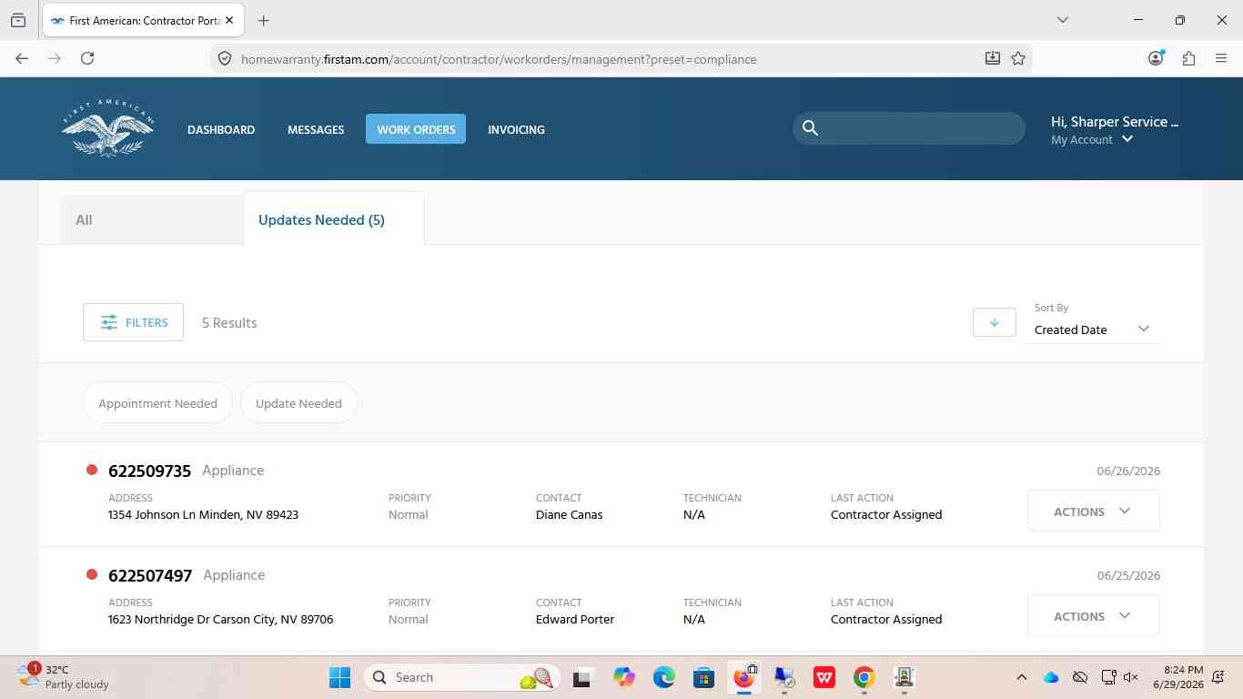Click the First American eagle logo
The width and height of the screenshot is (1243, 699).
click(x=107, y=129)
